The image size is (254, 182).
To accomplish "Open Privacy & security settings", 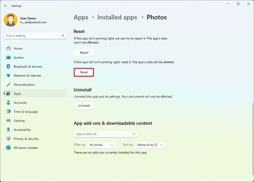I will [x=35, y=139].
